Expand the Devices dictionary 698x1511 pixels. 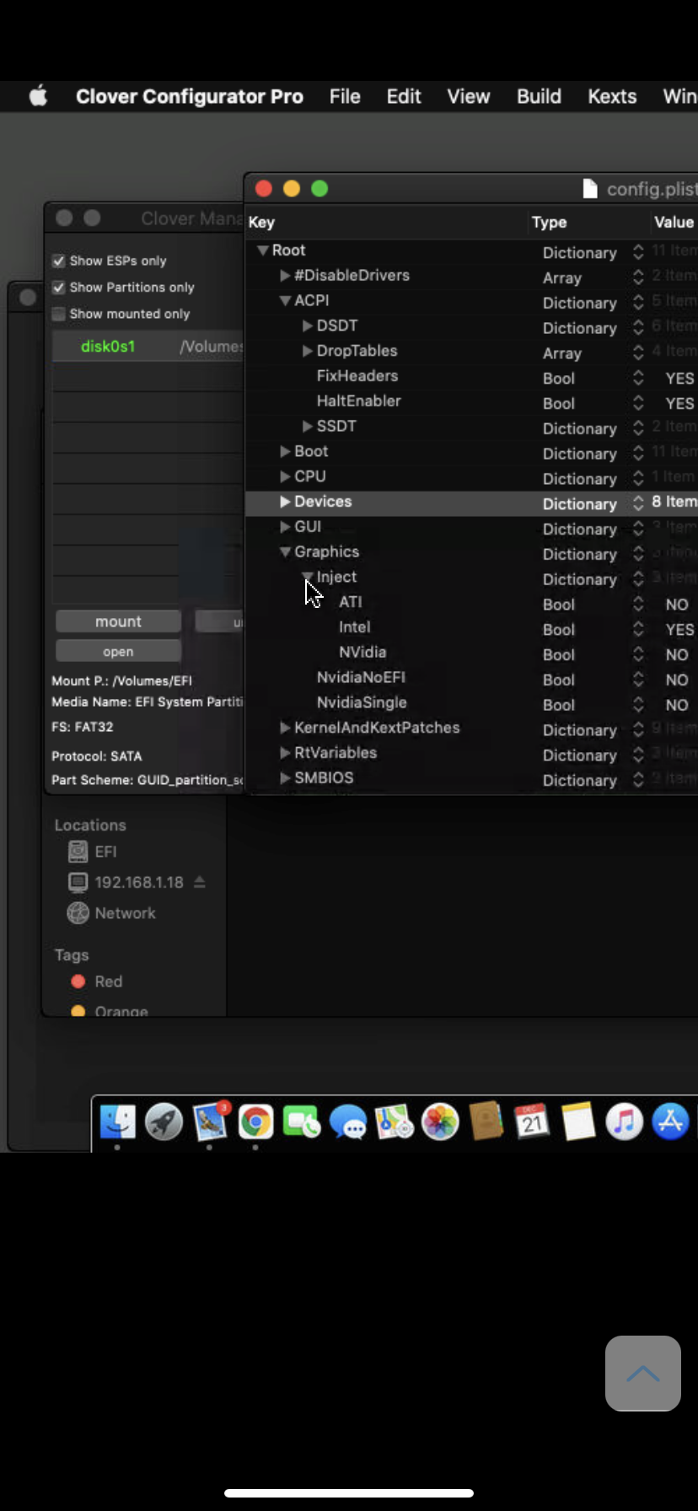pos(285,502)
